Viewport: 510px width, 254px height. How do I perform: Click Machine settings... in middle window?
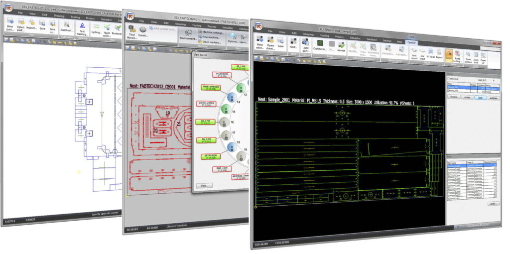[211, 32]
